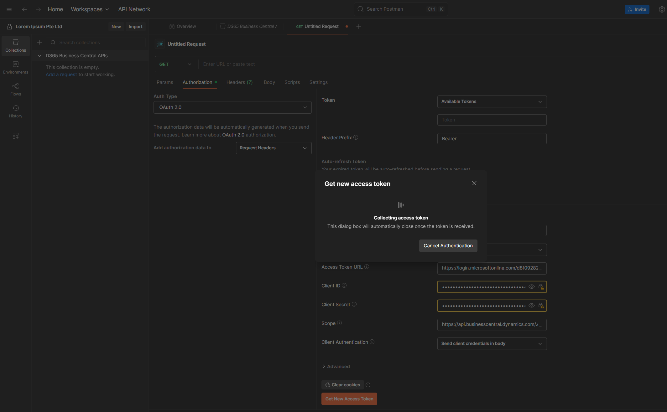Image resolution: width=667 pixels, height=412 pixels.
Task: Click the configure workspace sidebar grid icon
Action: (16, 136)
